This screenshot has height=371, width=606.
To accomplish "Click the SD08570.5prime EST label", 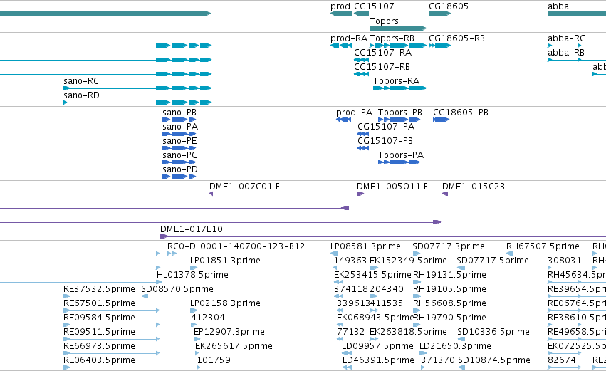I will click(177, 290).
